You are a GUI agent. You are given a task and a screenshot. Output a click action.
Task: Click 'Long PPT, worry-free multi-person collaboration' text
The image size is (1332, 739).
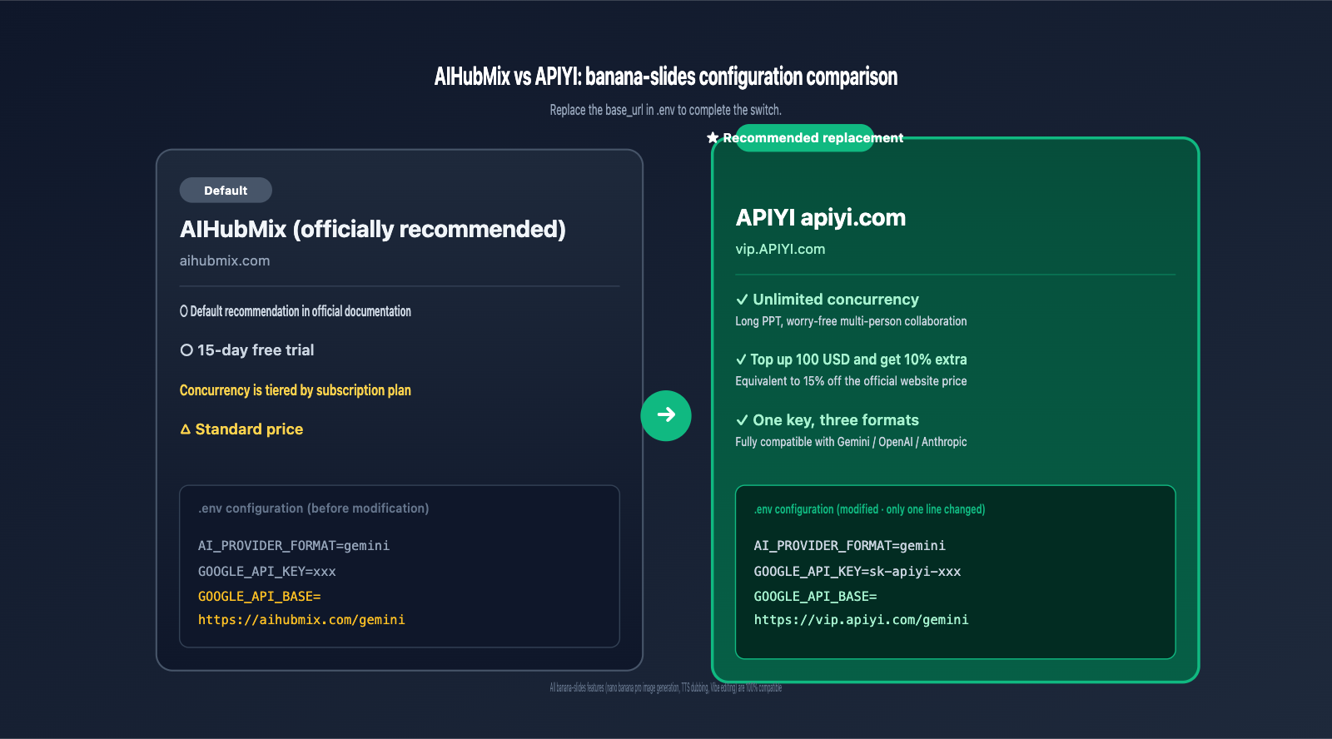[x=851, y=321]
